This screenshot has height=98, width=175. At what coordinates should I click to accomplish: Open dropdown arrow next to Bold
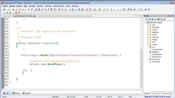pyautogui.click(x=7, y=9)
